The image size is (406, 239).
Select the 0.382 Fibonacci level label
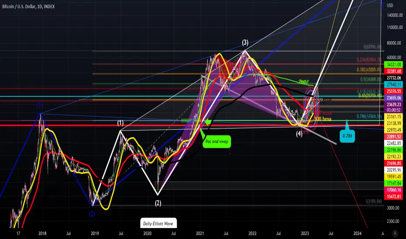click(369, 70)
